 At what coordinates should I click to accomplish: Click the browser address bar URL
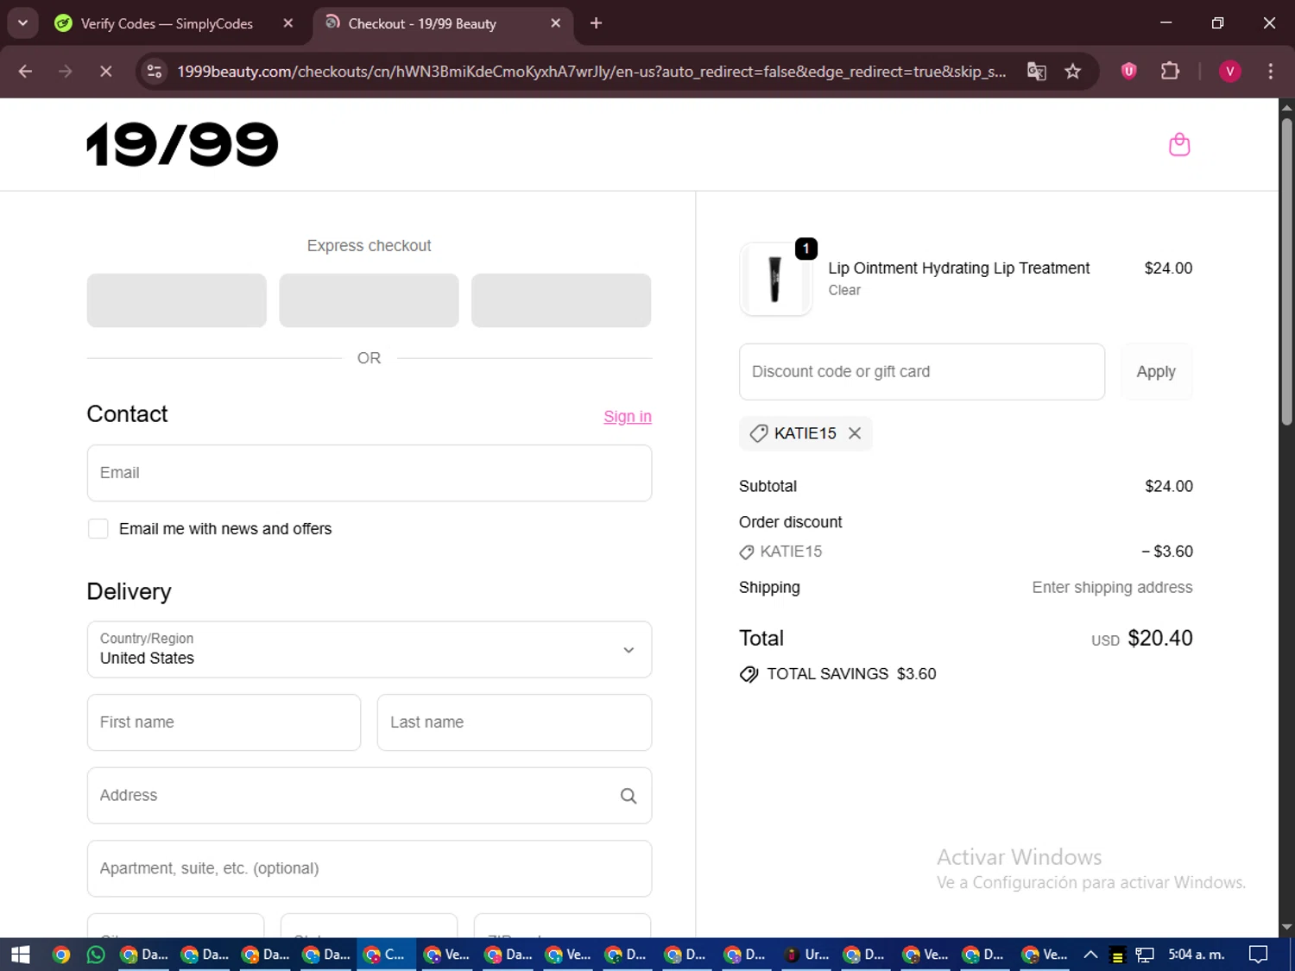pos(591,72)
